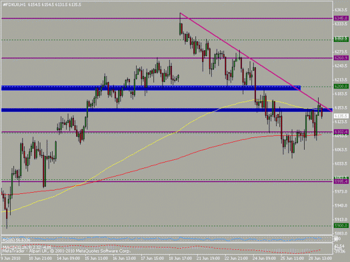Screen dimensions: 350x262
Task: Select the green dashed line at 5900.0
Action: pos(167,226)
